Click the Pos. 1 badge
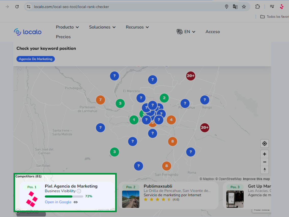 click(32, 187)
